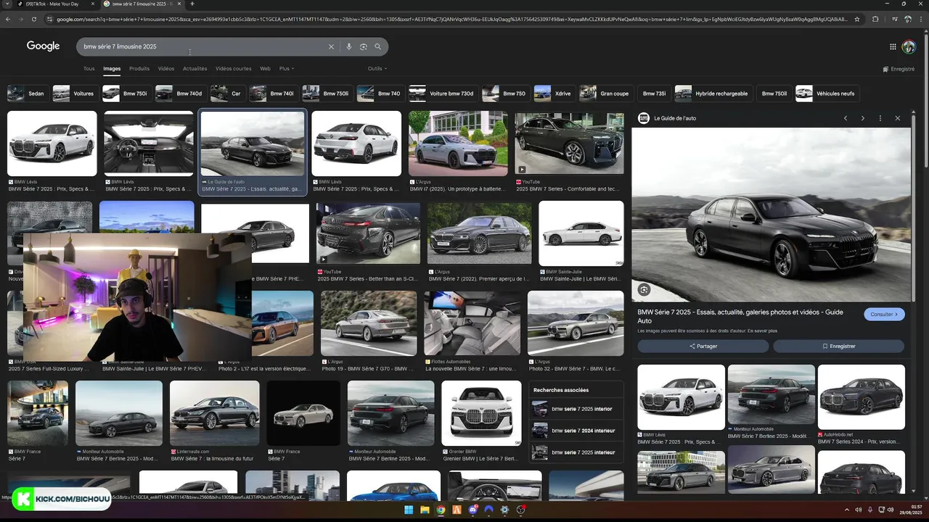Viewport: 929px width, 522px height.
Task: Open Linternaute.com limousine du futur thumbnail
Action: 214,413
